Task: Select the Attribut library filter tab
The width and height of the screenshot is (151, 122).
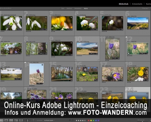Action: click(x=69, y=9)
